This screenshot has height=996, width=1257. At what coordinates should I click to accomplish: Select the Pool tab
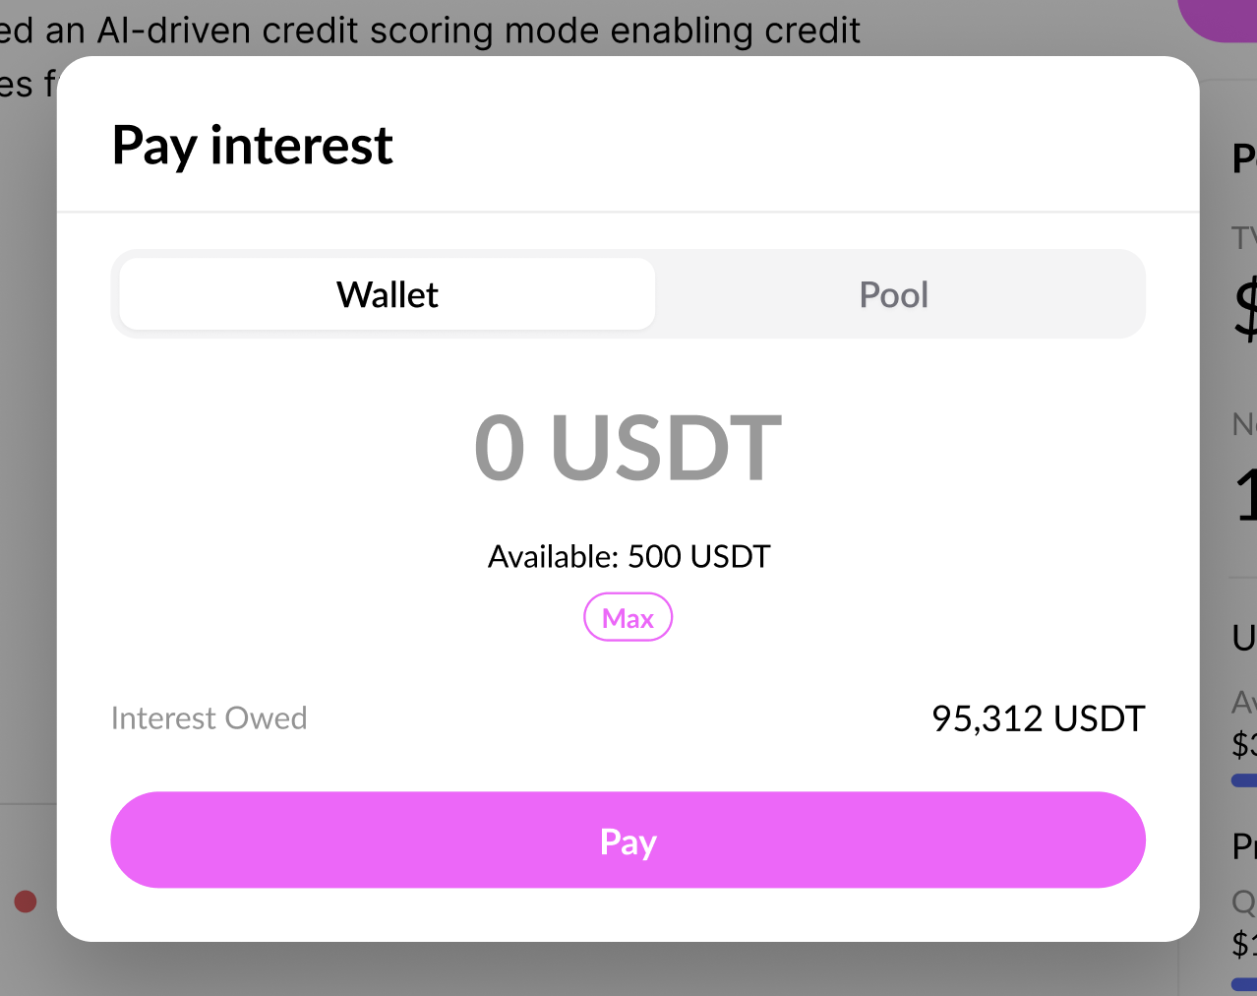point(893,294)
